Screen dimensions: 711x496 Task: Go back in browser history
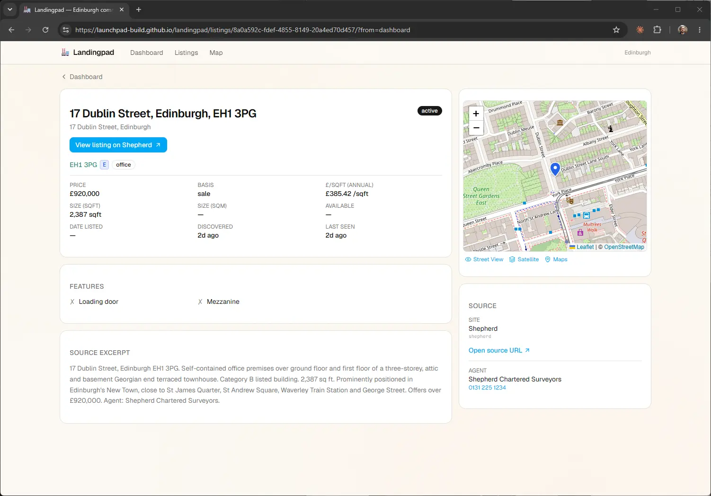click(x=11, y=30)
